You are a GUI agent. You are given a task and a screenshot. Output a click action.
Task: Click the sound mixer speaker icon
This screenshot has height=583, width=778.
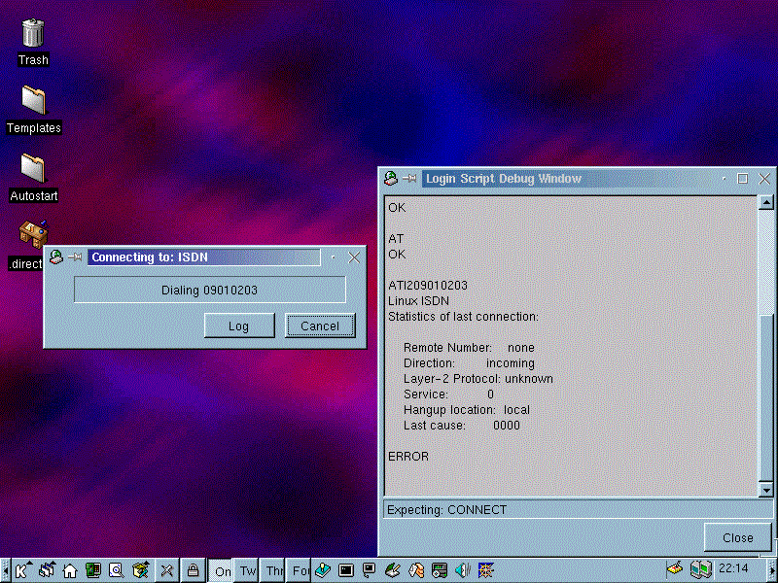(x=463, y=570)
